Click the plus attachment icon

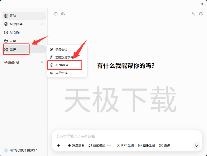[x=58, y=145]
